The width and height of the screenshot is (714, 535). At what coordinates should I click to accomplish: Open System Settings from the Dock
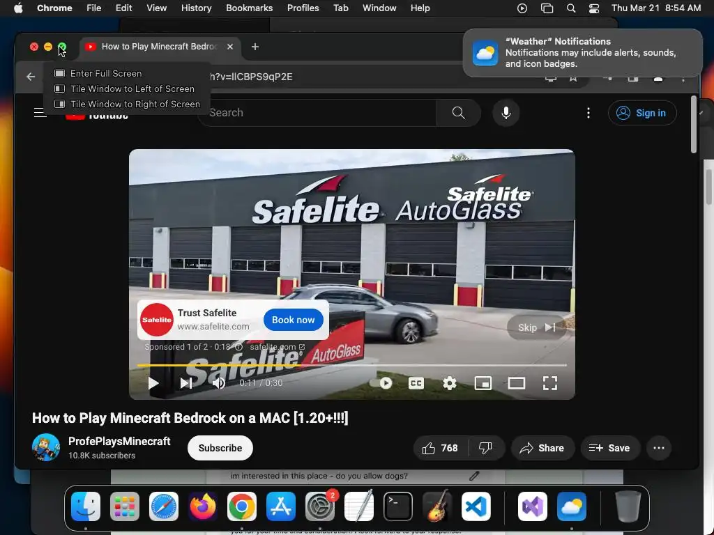pyautogui.click(x=320, y=506)
